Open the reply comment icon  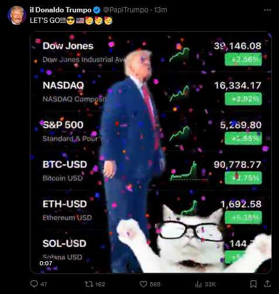point(34,284)
